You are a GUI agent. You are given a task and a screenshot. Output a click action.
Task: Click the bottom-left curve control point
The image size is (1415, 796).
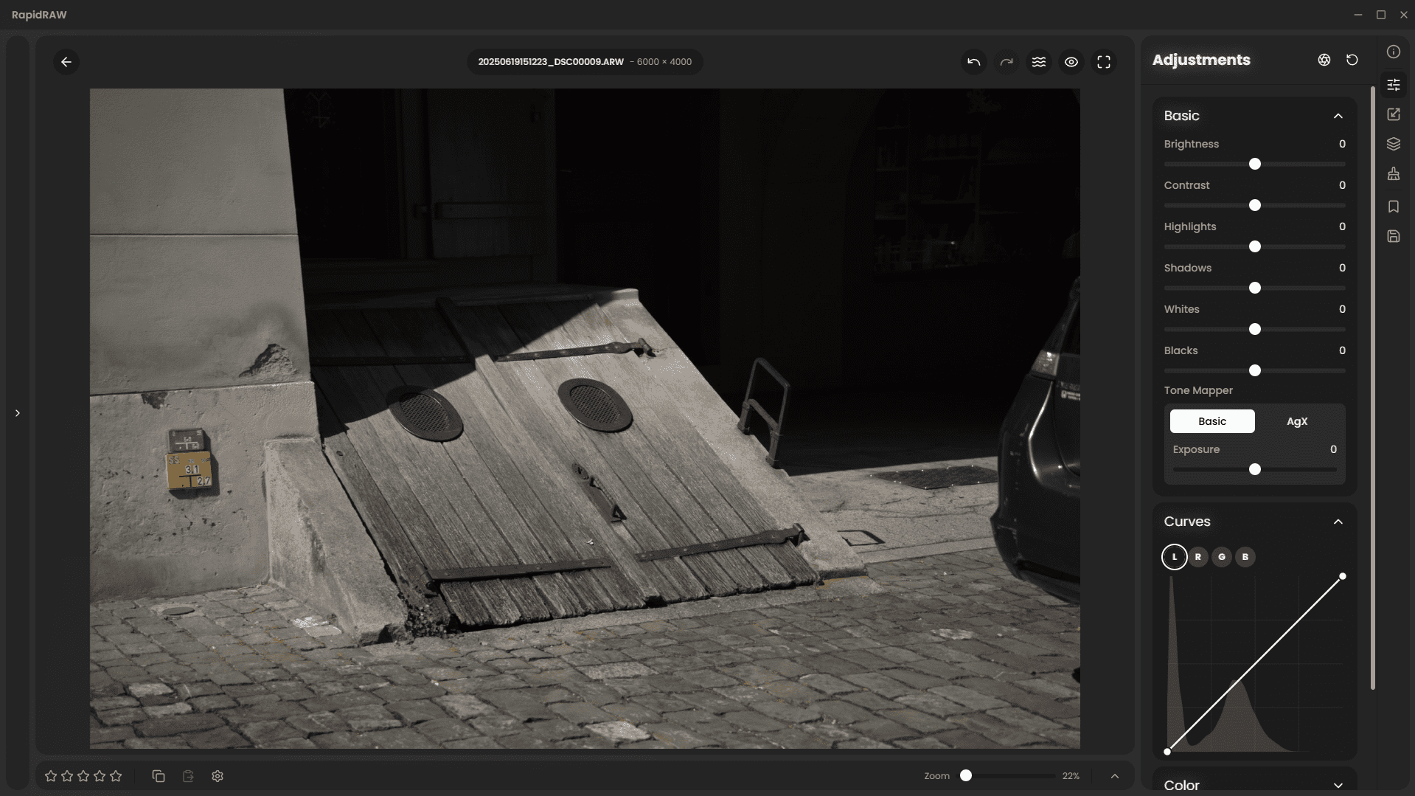(1167, 752)
